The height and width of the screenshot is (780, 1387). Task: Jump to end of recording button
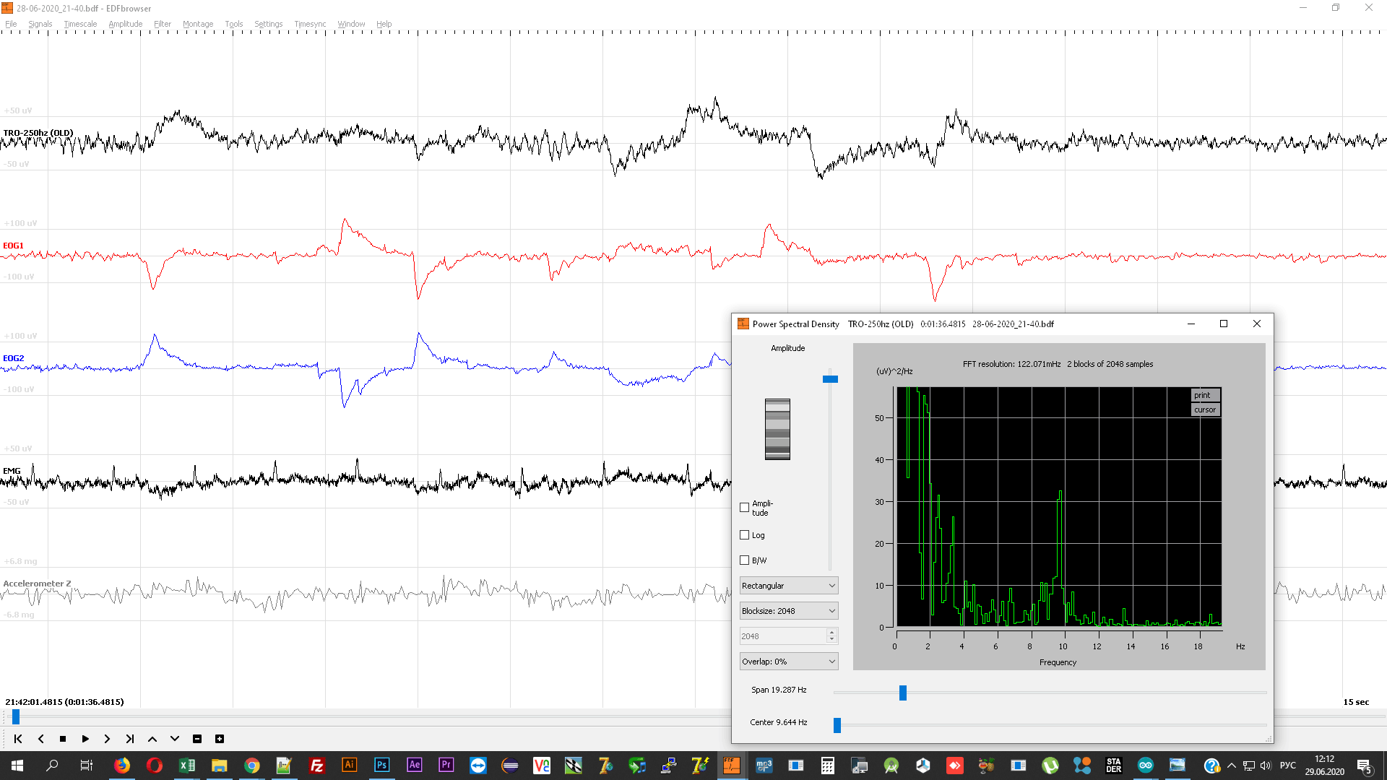click(130, 739)
